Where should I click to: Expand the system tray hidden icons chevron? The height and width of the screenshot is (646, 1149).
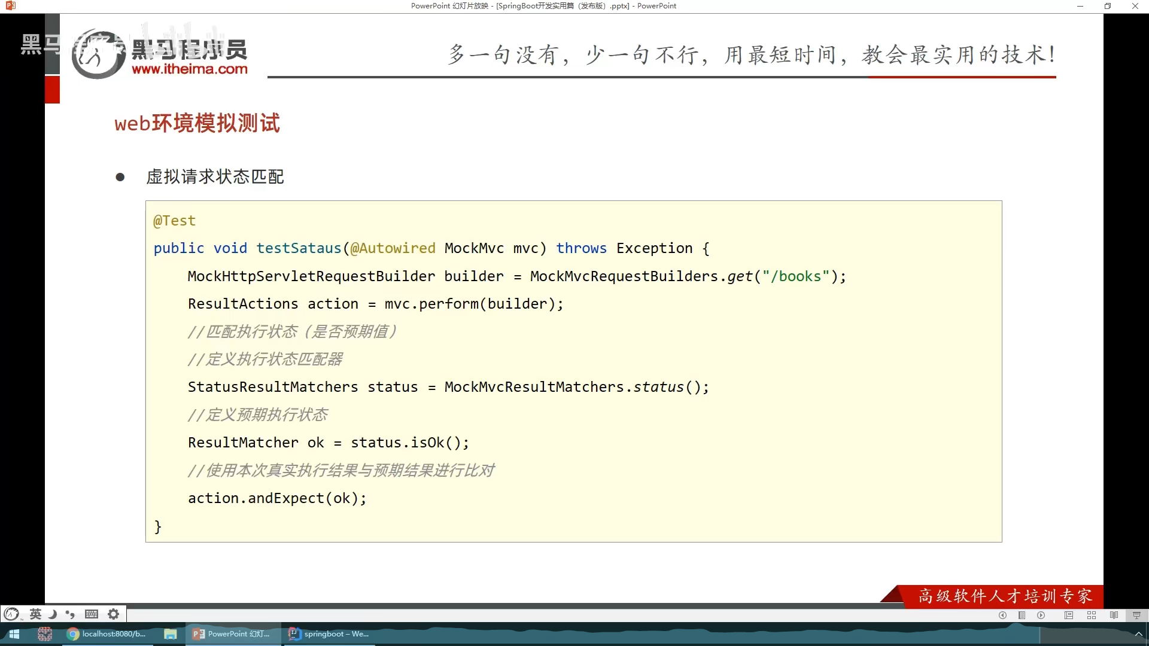coord(1138,634)
